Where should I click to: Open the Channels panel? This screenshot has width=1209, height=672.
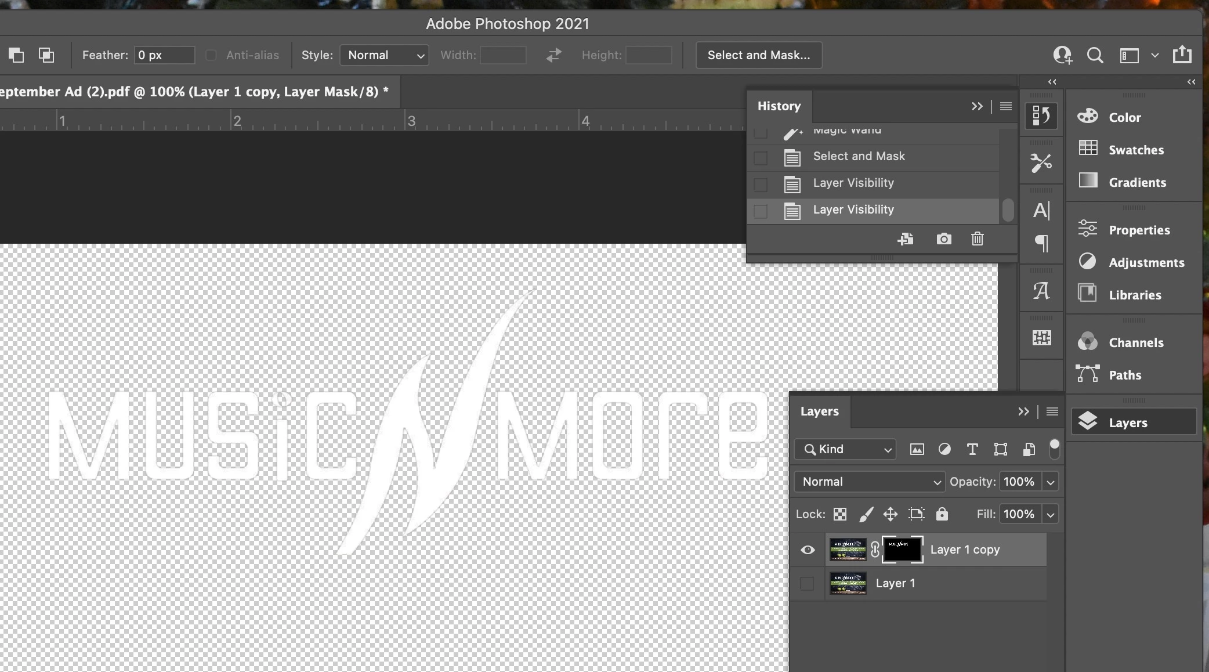click(x=1135, y=342)
